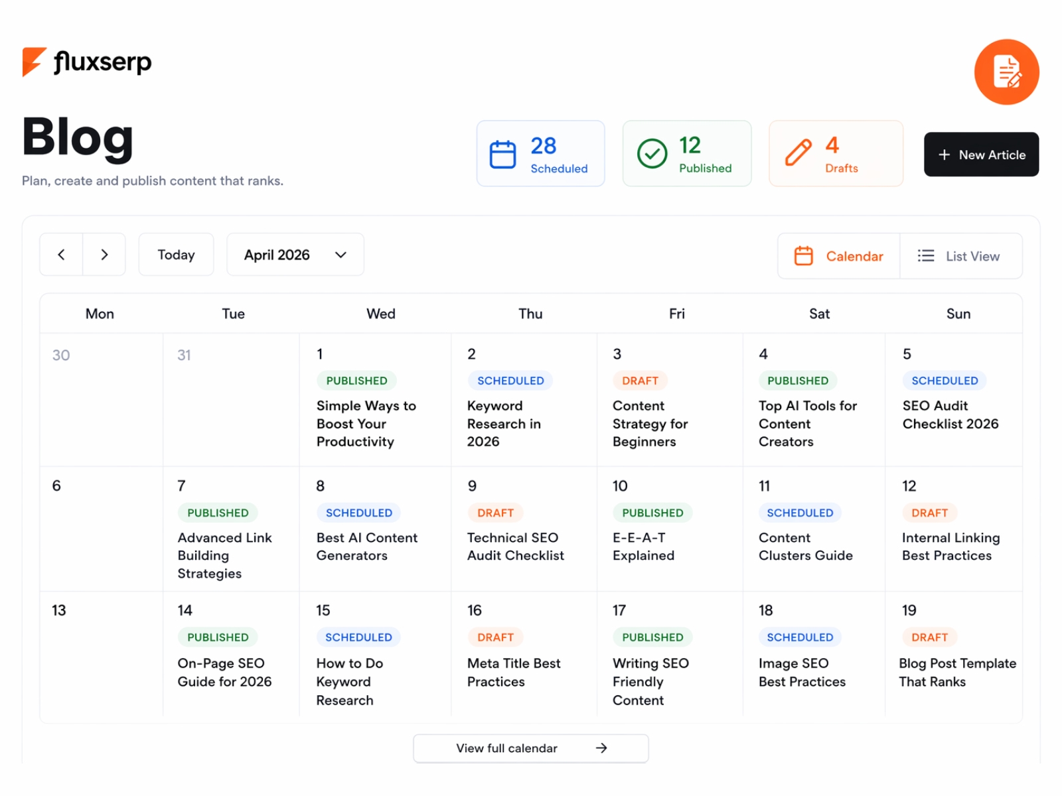Click Today to jump to current date
The height and width of the screenshot is (796, 1062).
point(176,254)
